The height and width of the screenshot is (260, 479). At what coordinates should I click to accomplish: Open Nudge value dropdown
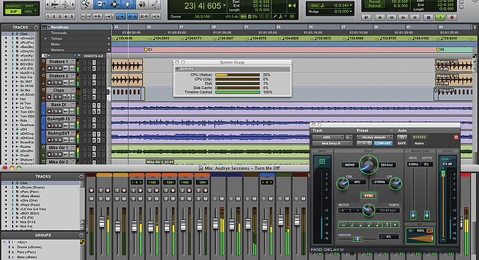click(350, 12)
